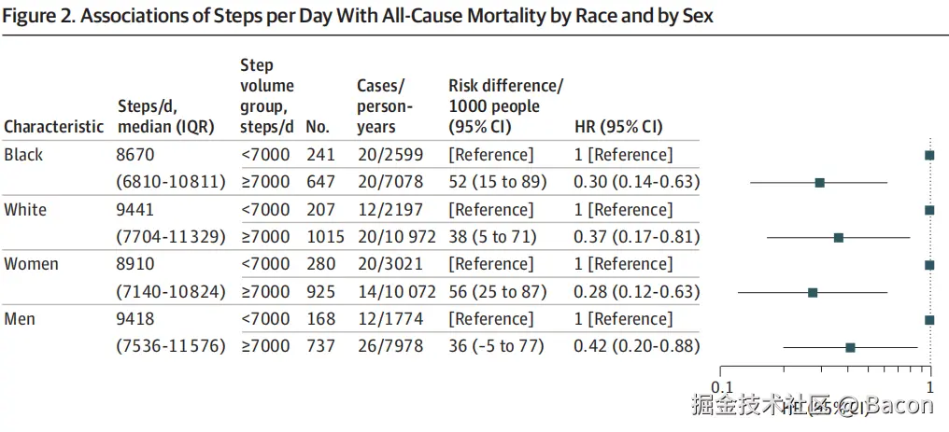The width and height of the screenshot is (949, 432).
Task: Click the Men ≥7000 hazard ratio square marker
Action: (850, 347)
